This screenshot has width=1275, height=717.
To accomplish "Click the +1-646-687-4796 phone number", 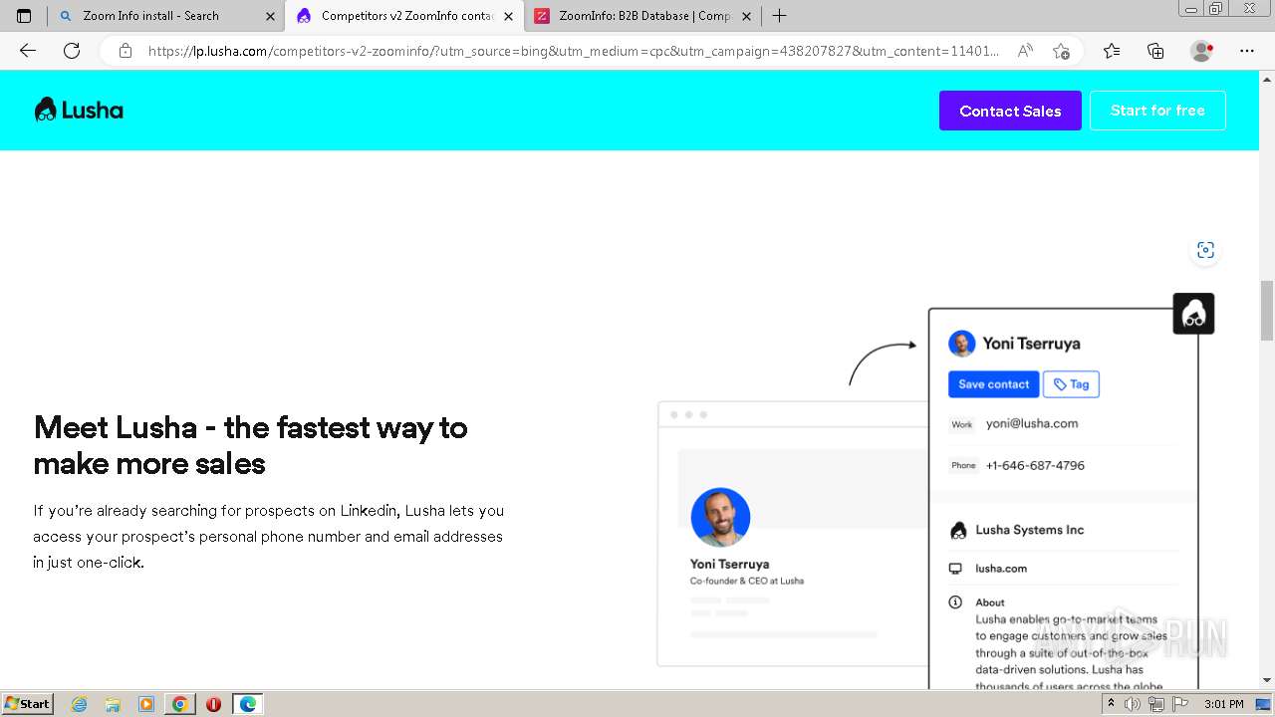I will [1035, 465].
